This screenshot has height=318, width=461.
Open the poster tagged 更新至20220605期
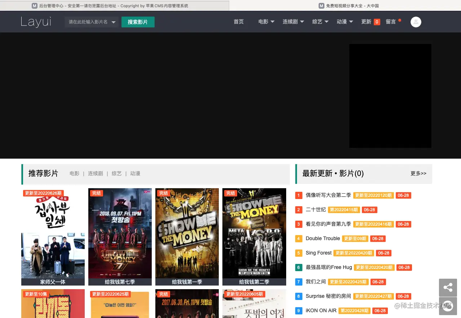(x=254, y=304)
